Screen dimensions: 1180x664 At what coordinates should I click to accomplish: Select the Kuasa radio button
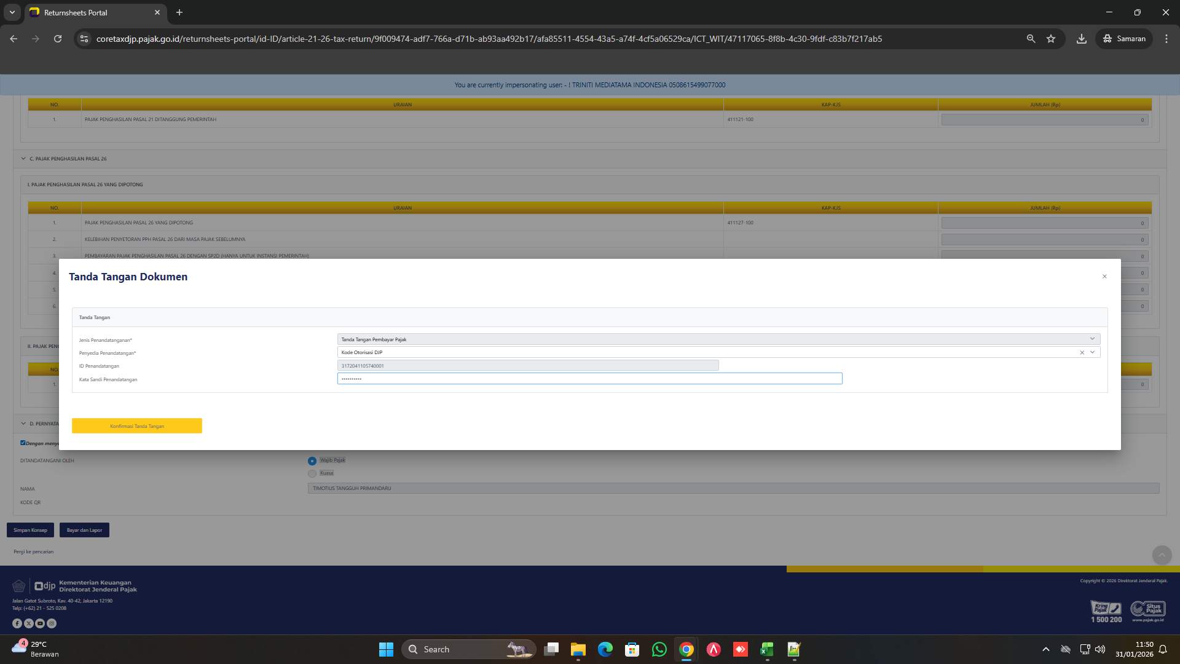pyautogui.click(x=312, y=473)
